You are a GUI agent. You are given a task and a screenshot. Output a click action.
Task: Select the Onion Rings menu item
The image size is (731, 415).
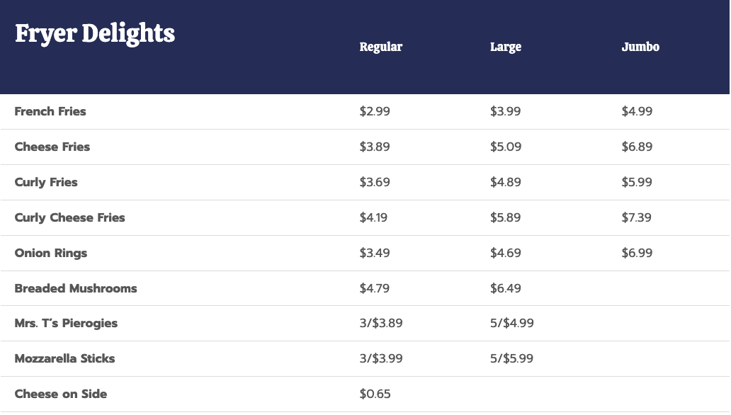[51, 253]
